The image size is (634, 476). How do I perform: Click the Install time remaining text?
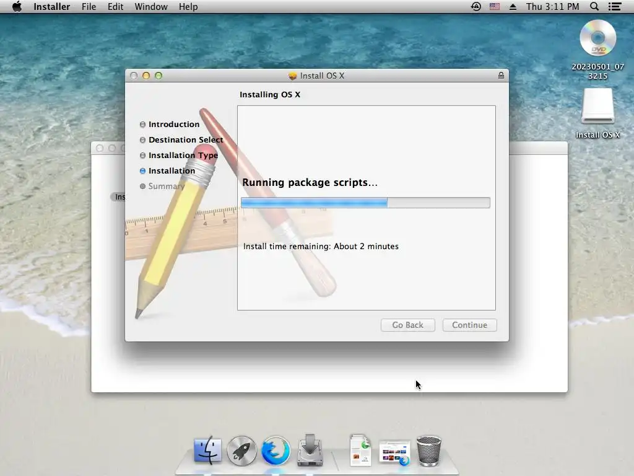321,246
